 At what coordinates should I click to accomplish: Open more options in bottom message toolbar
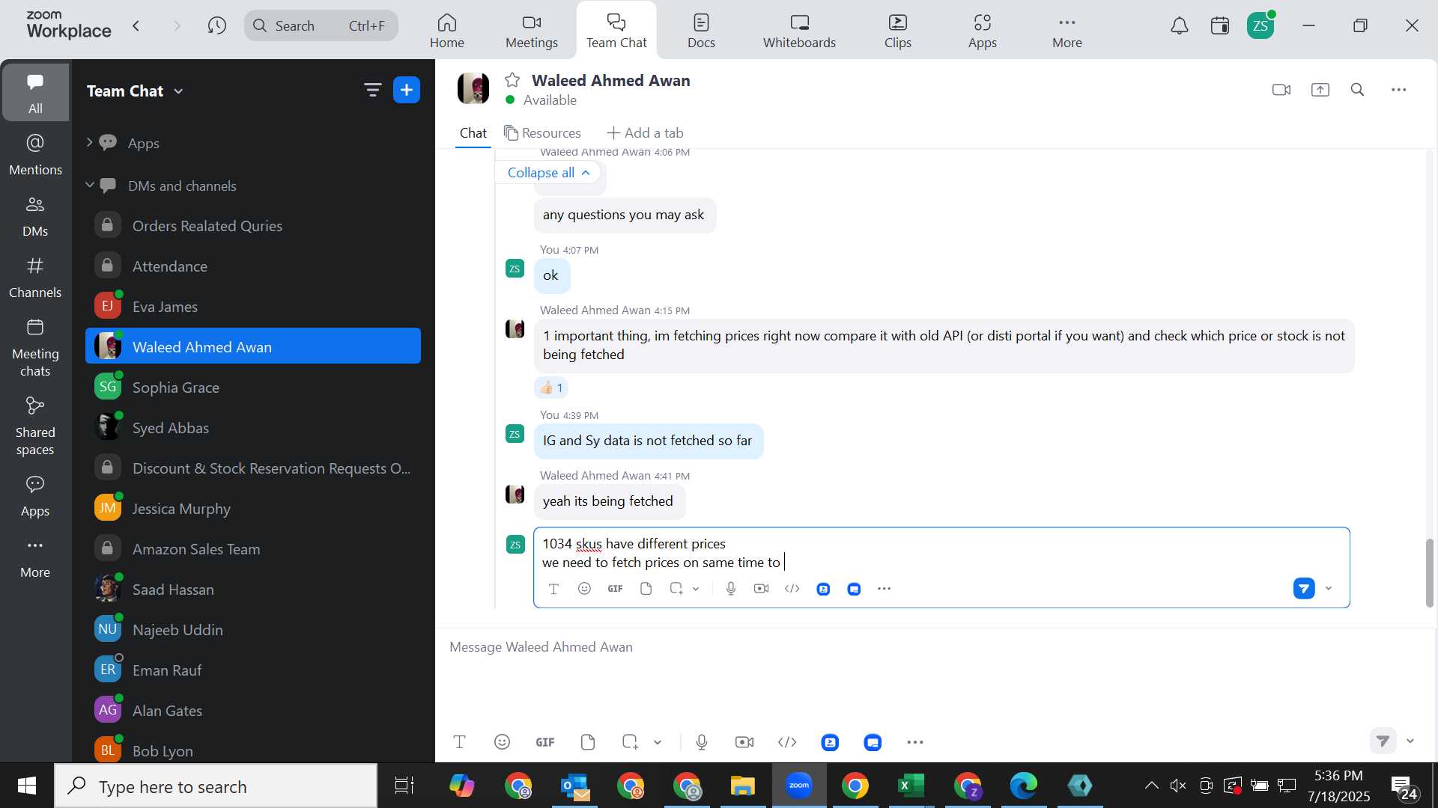tap(915, 742)
